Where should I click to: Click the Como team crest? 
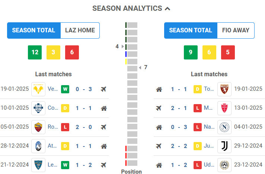click(x=39, y=108)
